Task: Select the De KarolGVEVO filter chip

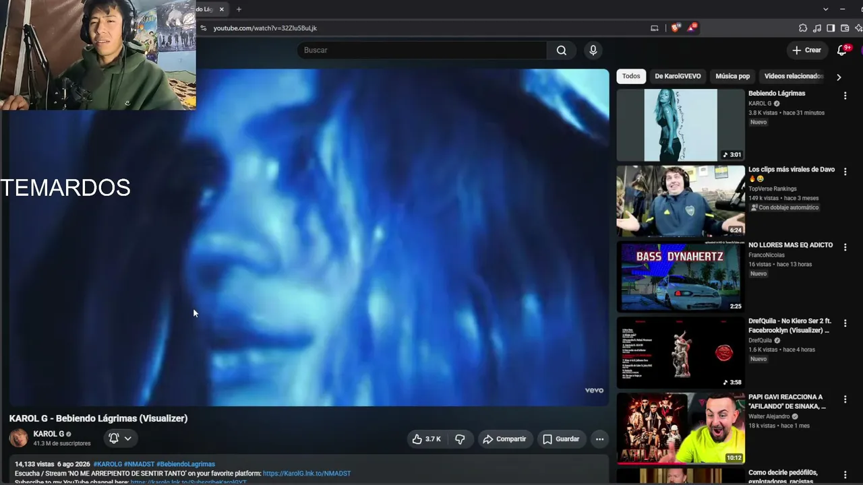Action: (x=678, y=76)
